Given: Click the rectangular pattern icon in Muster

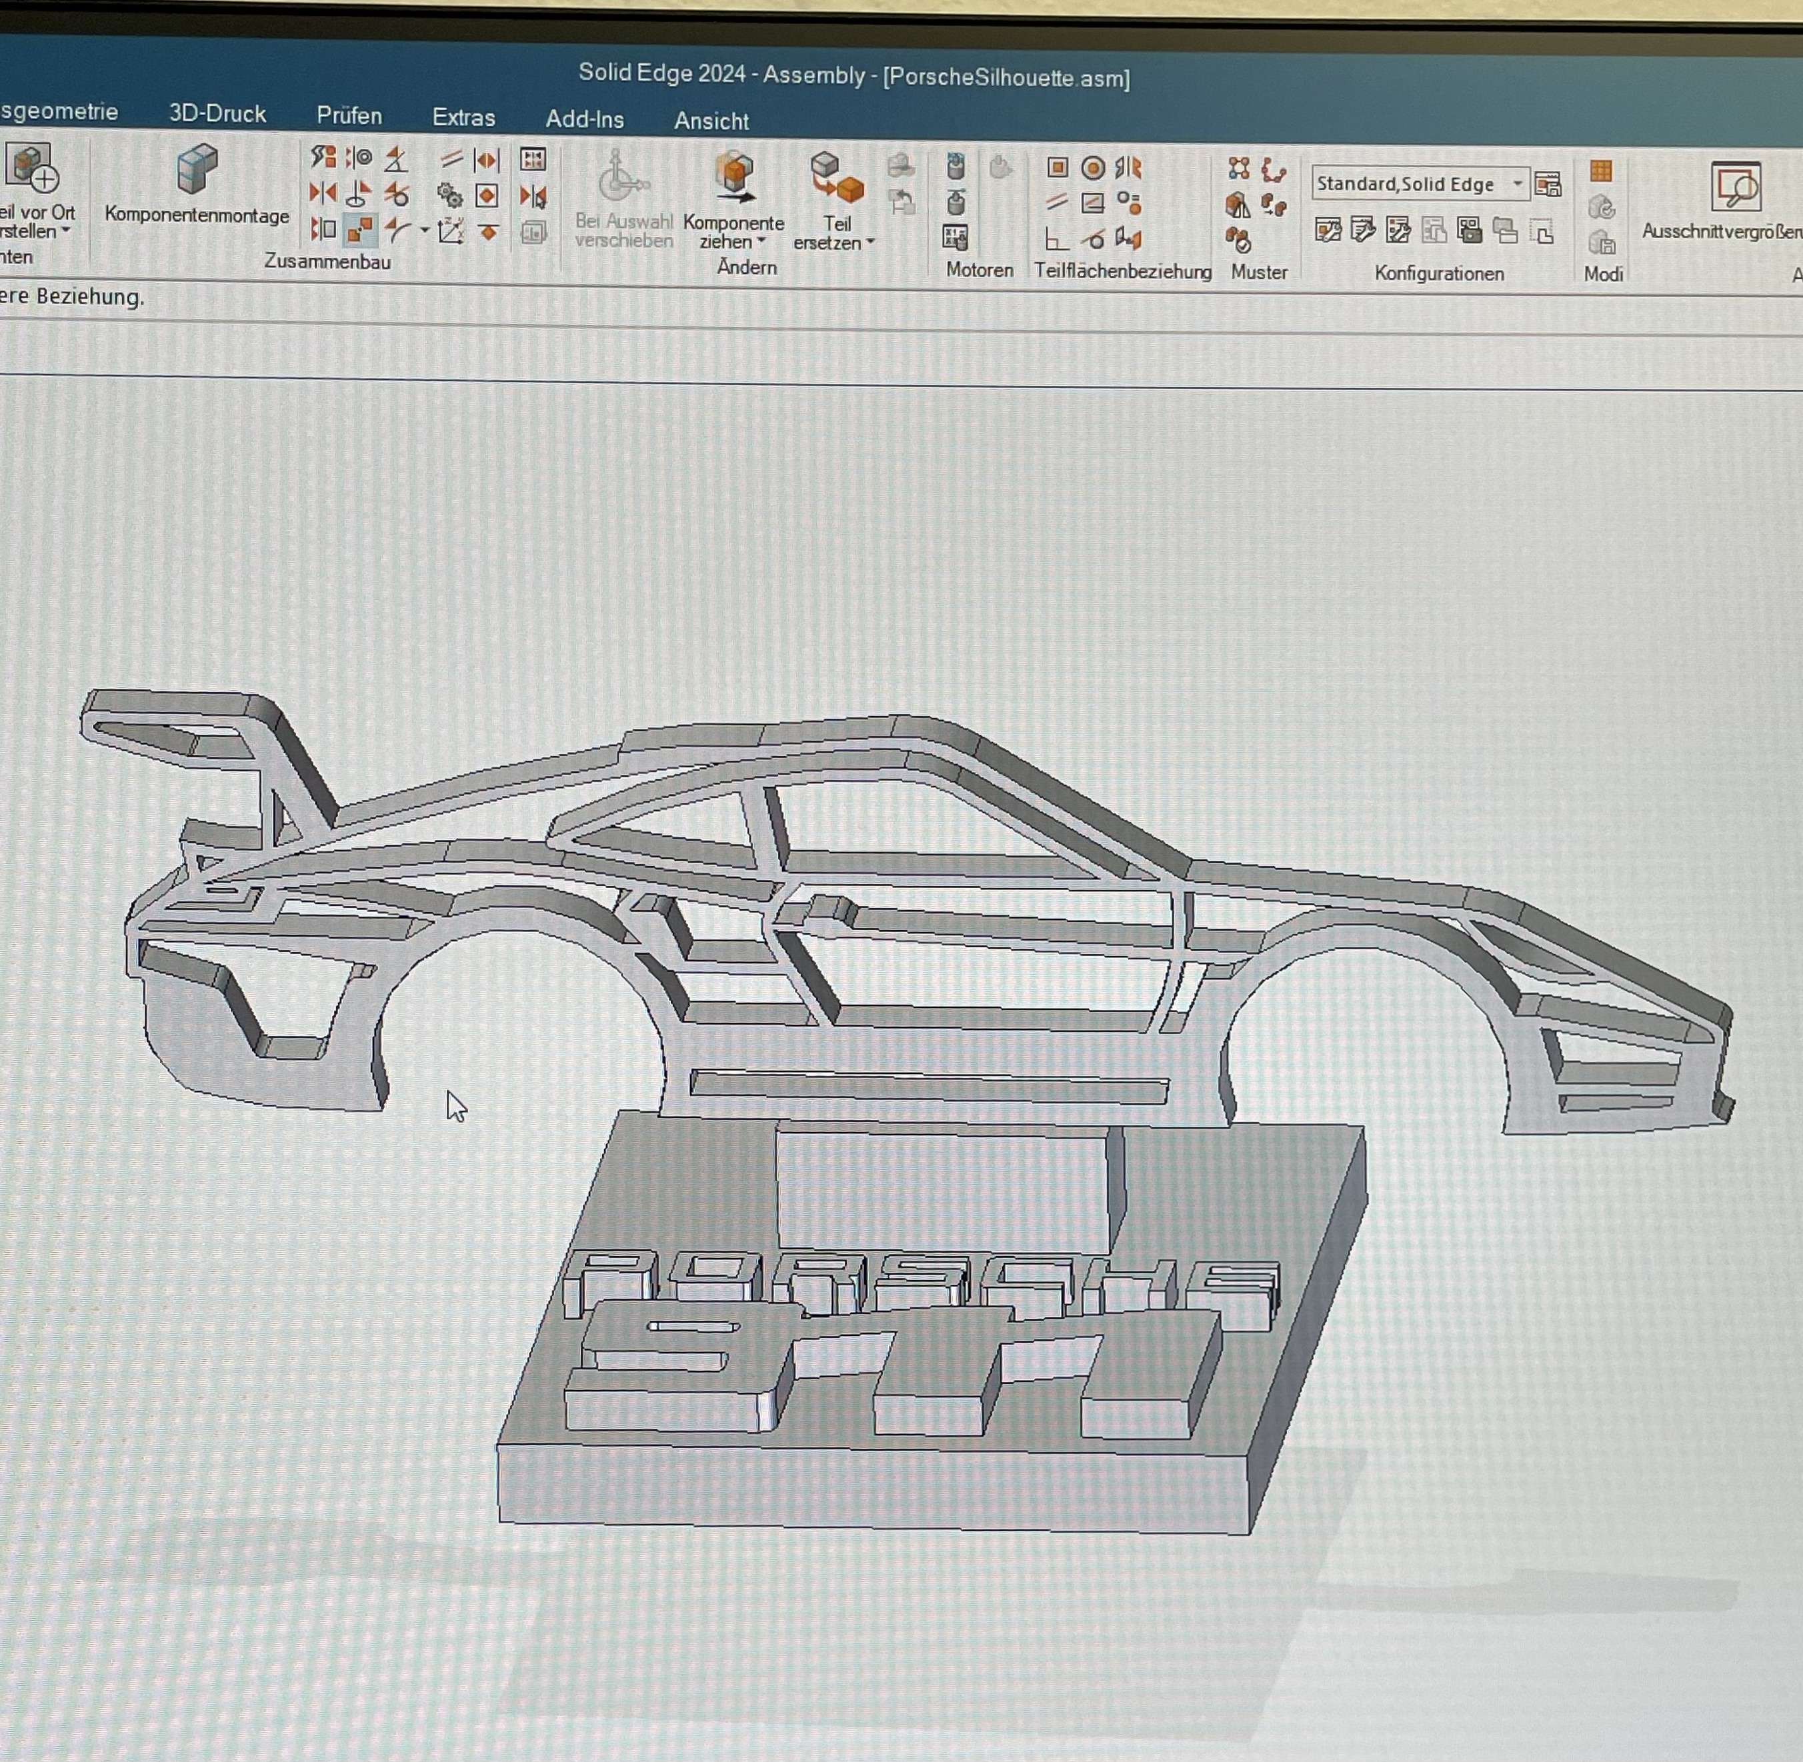Looking at the screenshot, I should tap(1240, 169).
